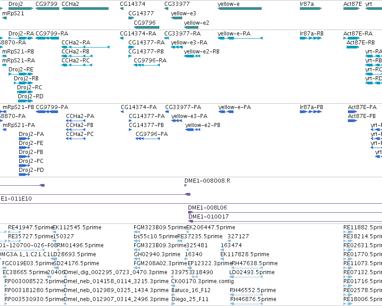Select EST CK00170.3prime.contig
Viewport: 382px width, 306px height.
click(x=173, y=286)
